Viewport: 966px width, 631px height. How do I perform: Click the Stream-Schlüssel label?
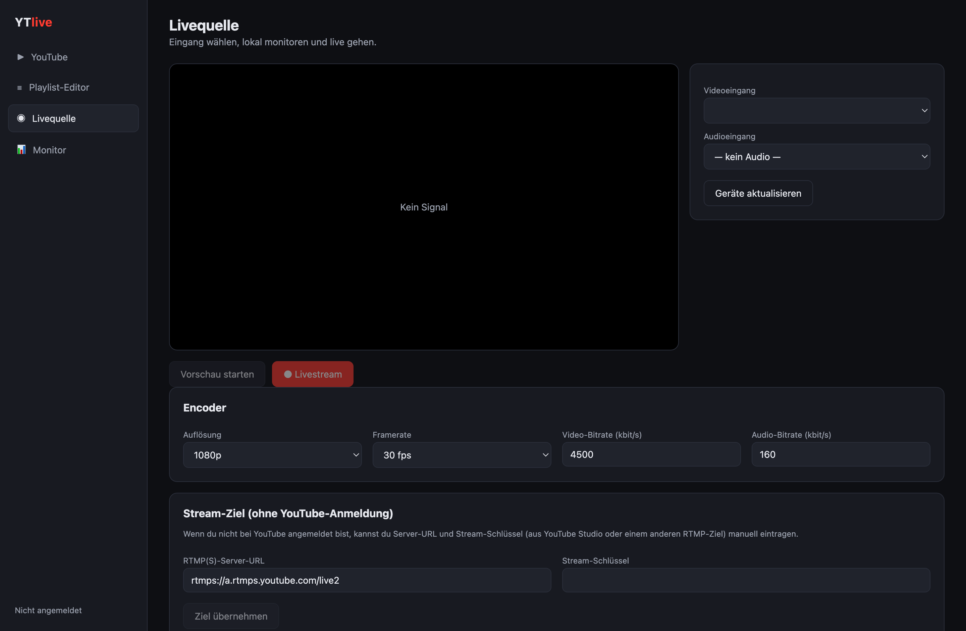click(595, 561)
